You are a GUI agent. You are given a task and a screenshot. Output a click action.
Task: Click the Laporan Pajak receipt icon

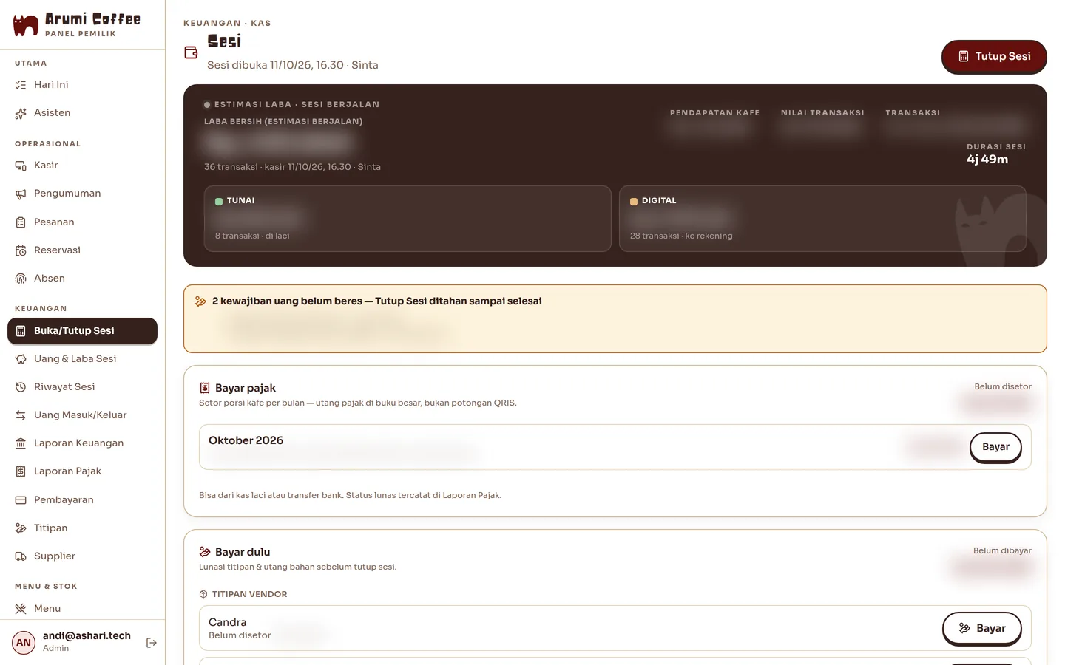click(x=21, y=471)
